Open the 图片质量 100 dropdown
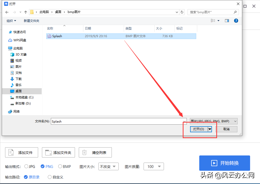This screenshot has width=260, height=184. click(154, 167)
